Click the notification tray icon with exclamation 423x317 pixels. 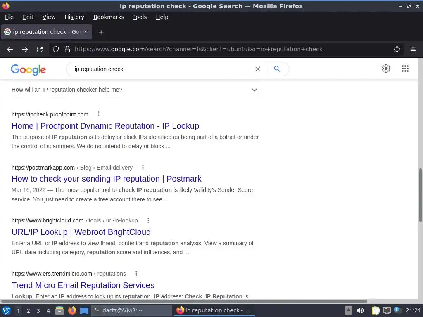pos(397,310)
